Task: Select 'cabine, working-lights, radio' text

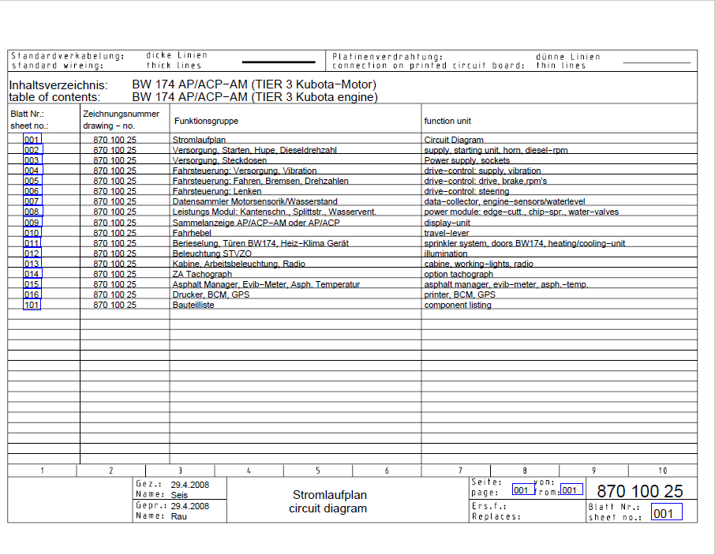Action: [x=478, y=264]
